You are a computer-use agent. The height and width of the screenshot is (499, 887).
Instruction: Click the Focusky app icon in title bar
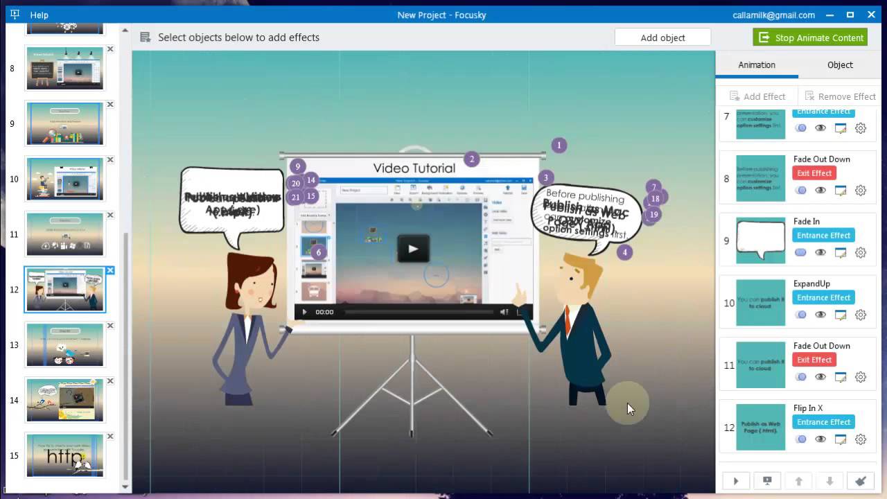pos(15,15)
